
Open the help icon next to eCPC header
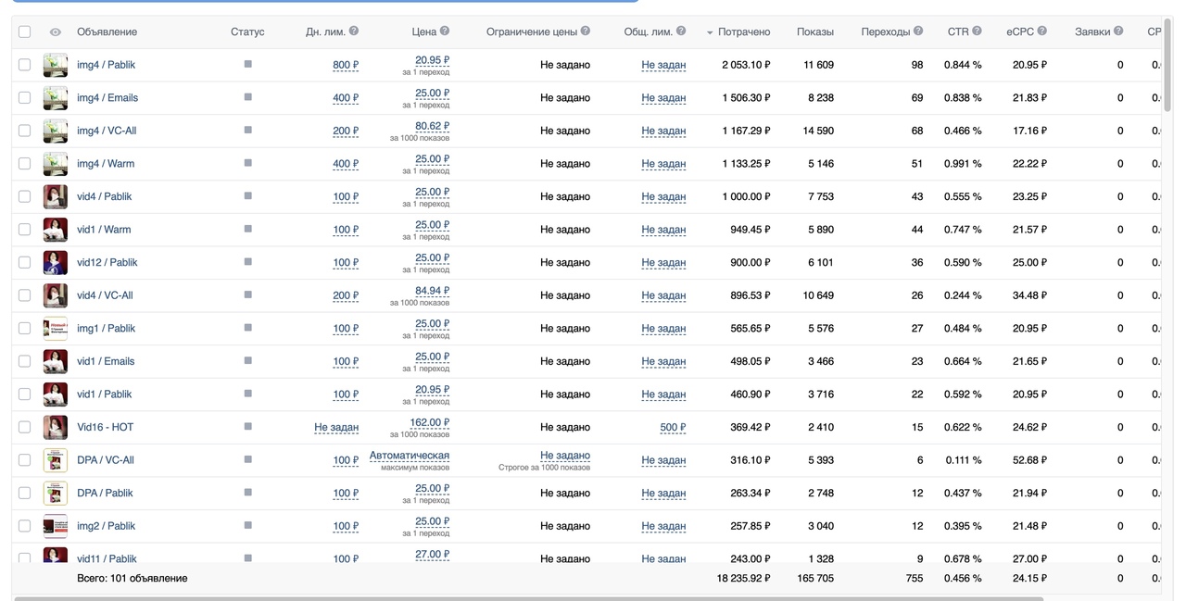1042,31
